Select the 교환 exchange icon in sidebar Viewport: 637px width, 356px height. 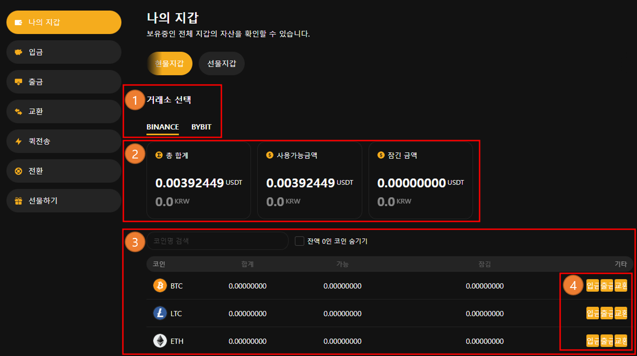click(x=18, y=111)
